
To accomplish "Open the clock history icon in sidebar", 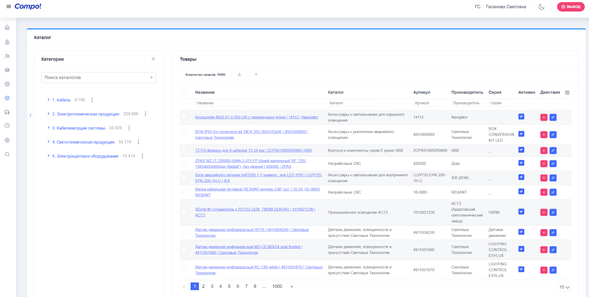I will pyautogui.click(x=7, y=126).
